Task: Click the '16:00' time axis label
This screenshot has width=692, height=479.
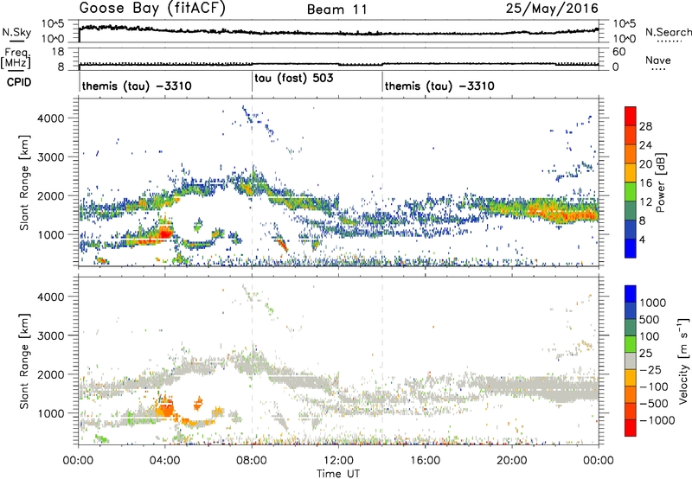Action: pyautogui.click(x=425, y=461)
